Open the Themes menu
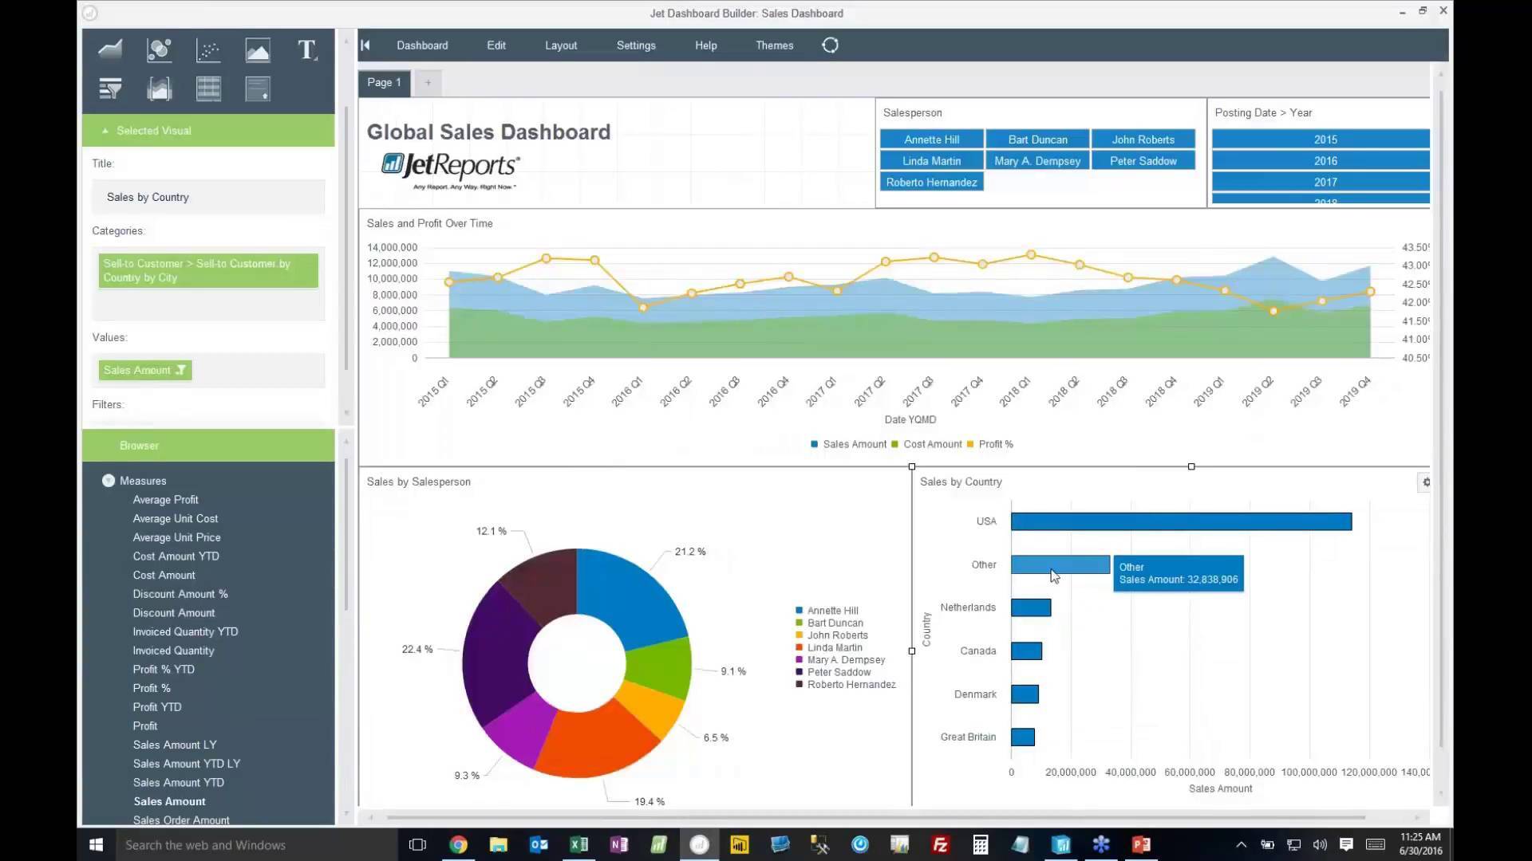This screenshot has height=861, width=1532. click(x=774, y=45)
